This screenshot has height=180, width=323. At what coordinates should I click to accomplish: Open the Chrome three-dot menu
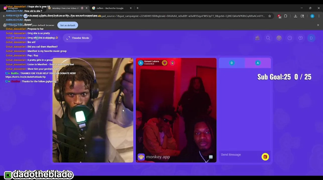click(319, 16)
